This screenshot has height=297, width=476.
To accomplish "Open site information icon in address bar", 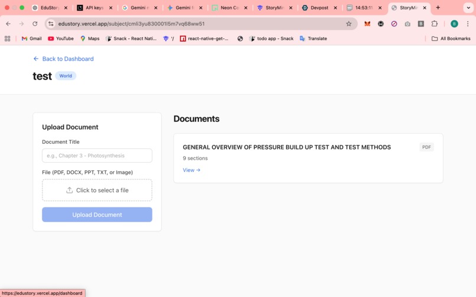I will (x=51, y=24).
